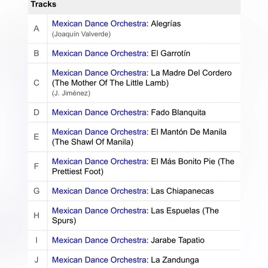This screenshot has height=268, width=268.
Task: Open Mexican Dance Orchestra link for El Más Bonito Pie
Action: click(x=99, y=162)
